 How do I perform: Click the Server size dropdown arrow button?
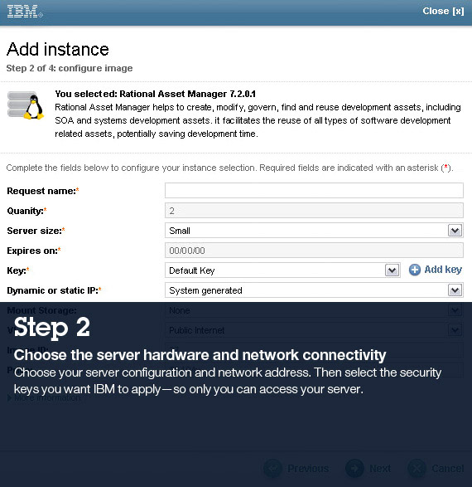(455, 231)
